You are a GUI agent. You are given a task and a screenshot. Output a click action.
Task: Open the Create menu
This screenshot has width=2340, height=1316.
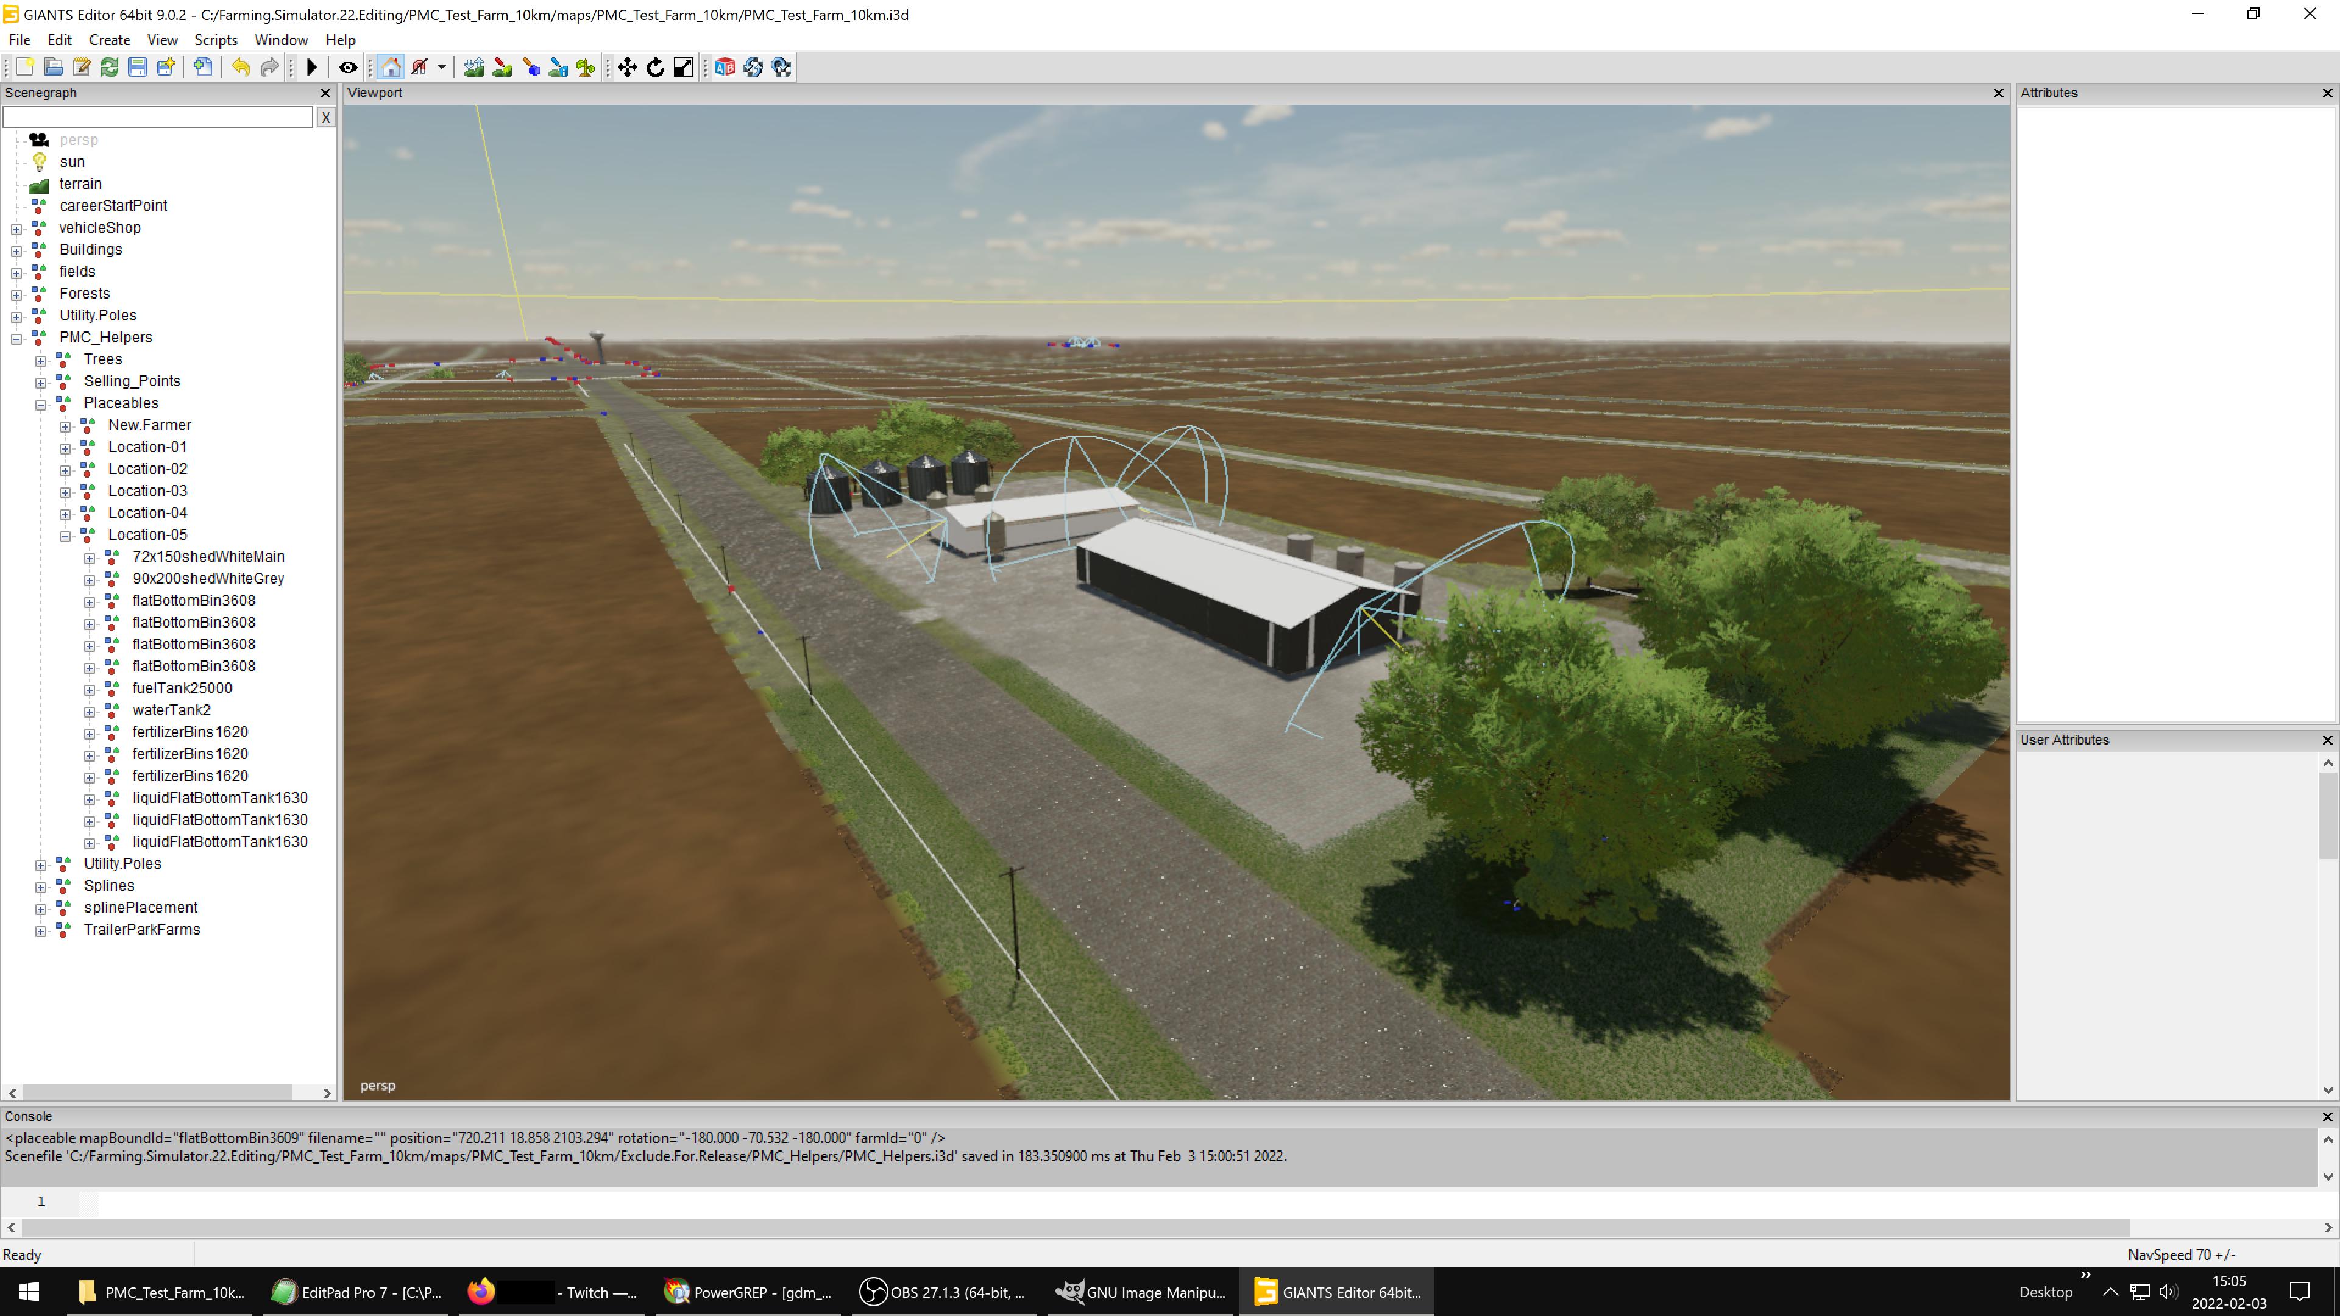109,40
